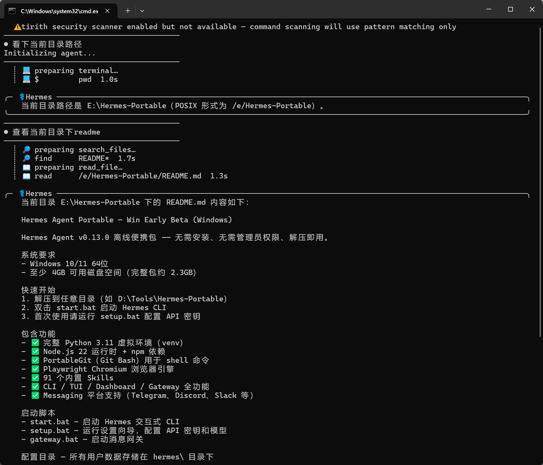Click the line 'setup.bat — 运行设置向导'
Screen dimensions: 543x465
124,431
